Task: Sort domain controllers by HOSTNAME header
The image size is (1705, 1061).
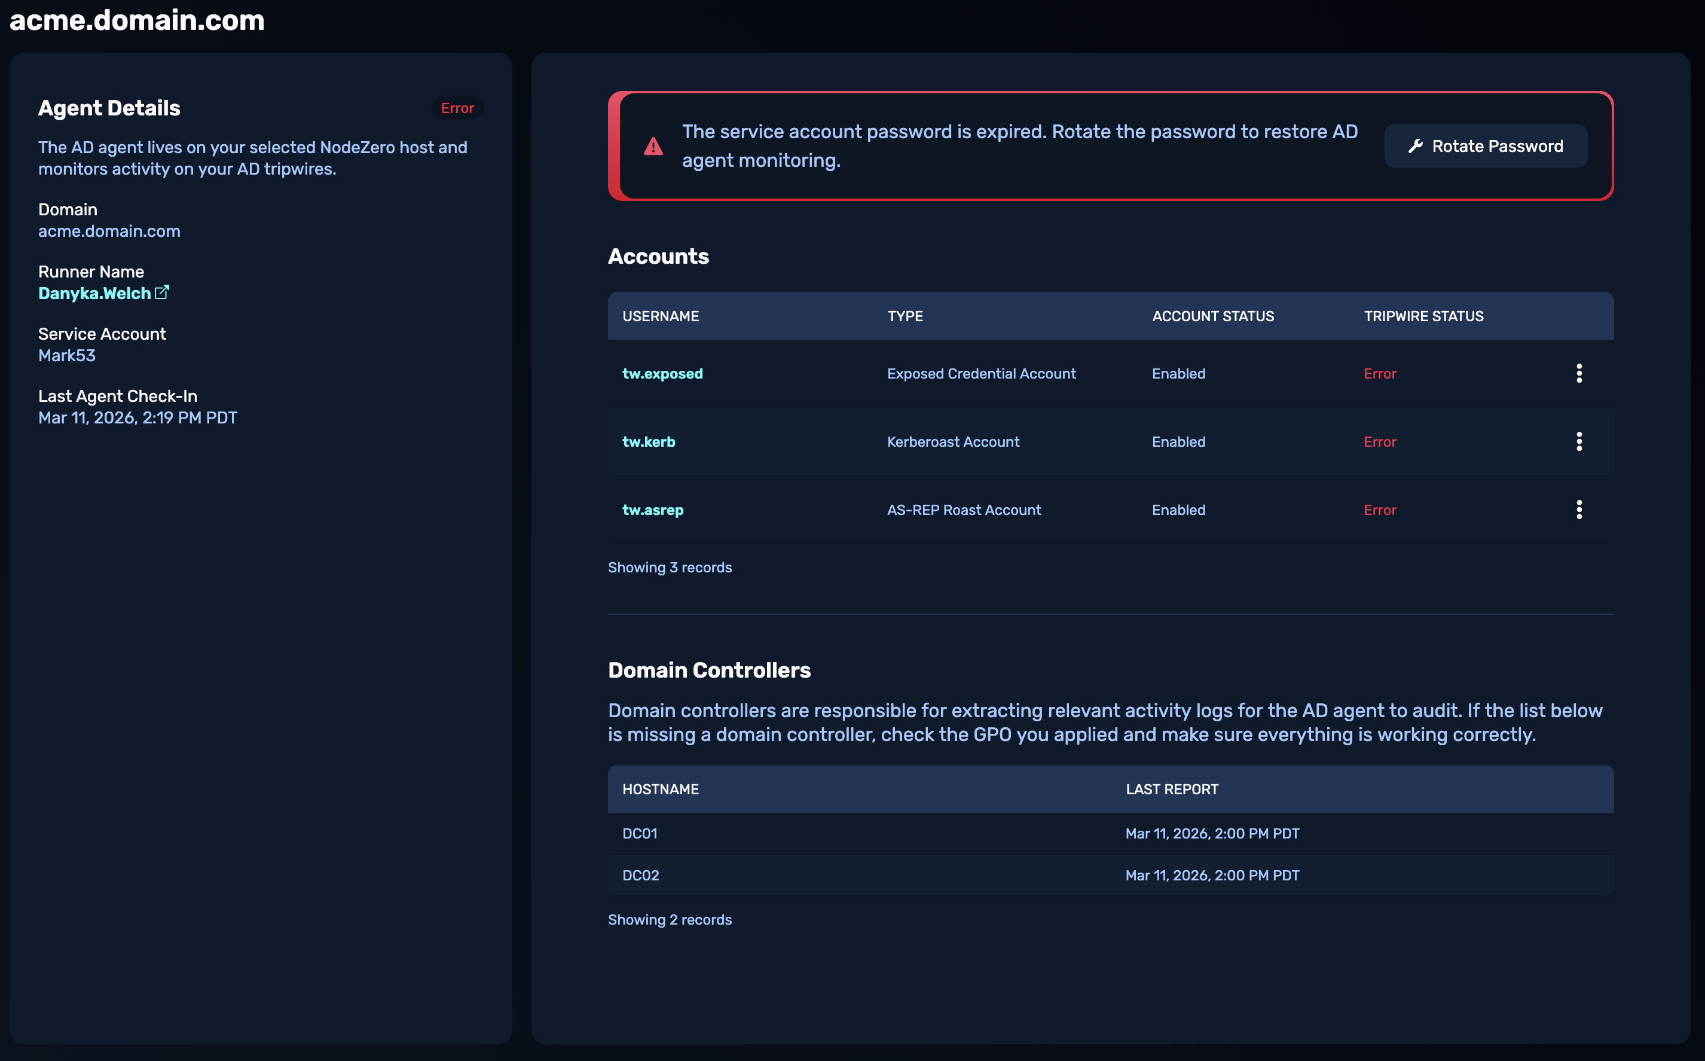Action: pos(660,789)
